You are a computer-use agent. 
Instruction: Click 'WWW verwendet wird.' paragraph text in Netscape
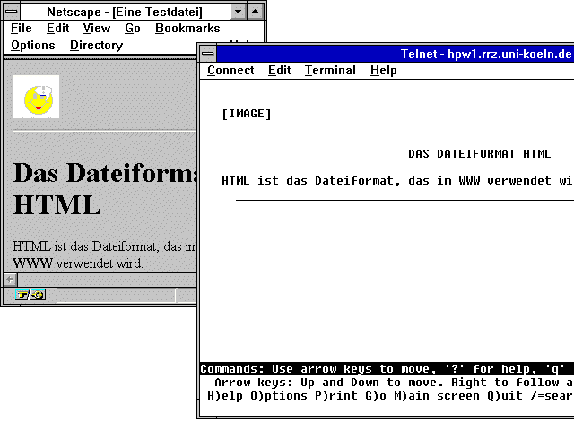pos(78,263)
